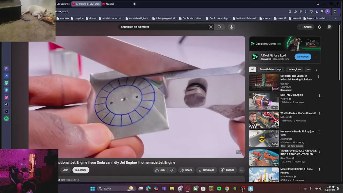
Task: Open X (Twitter) in the Opera sidebar
Action: point(6,112)
